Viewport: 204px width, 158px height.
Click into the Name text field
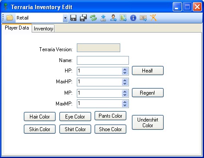point(103,60)
